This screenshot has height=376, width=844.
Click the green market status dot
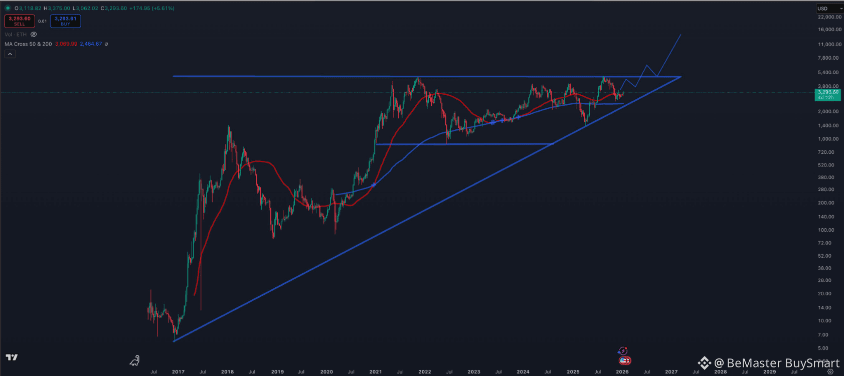[8, 9]
